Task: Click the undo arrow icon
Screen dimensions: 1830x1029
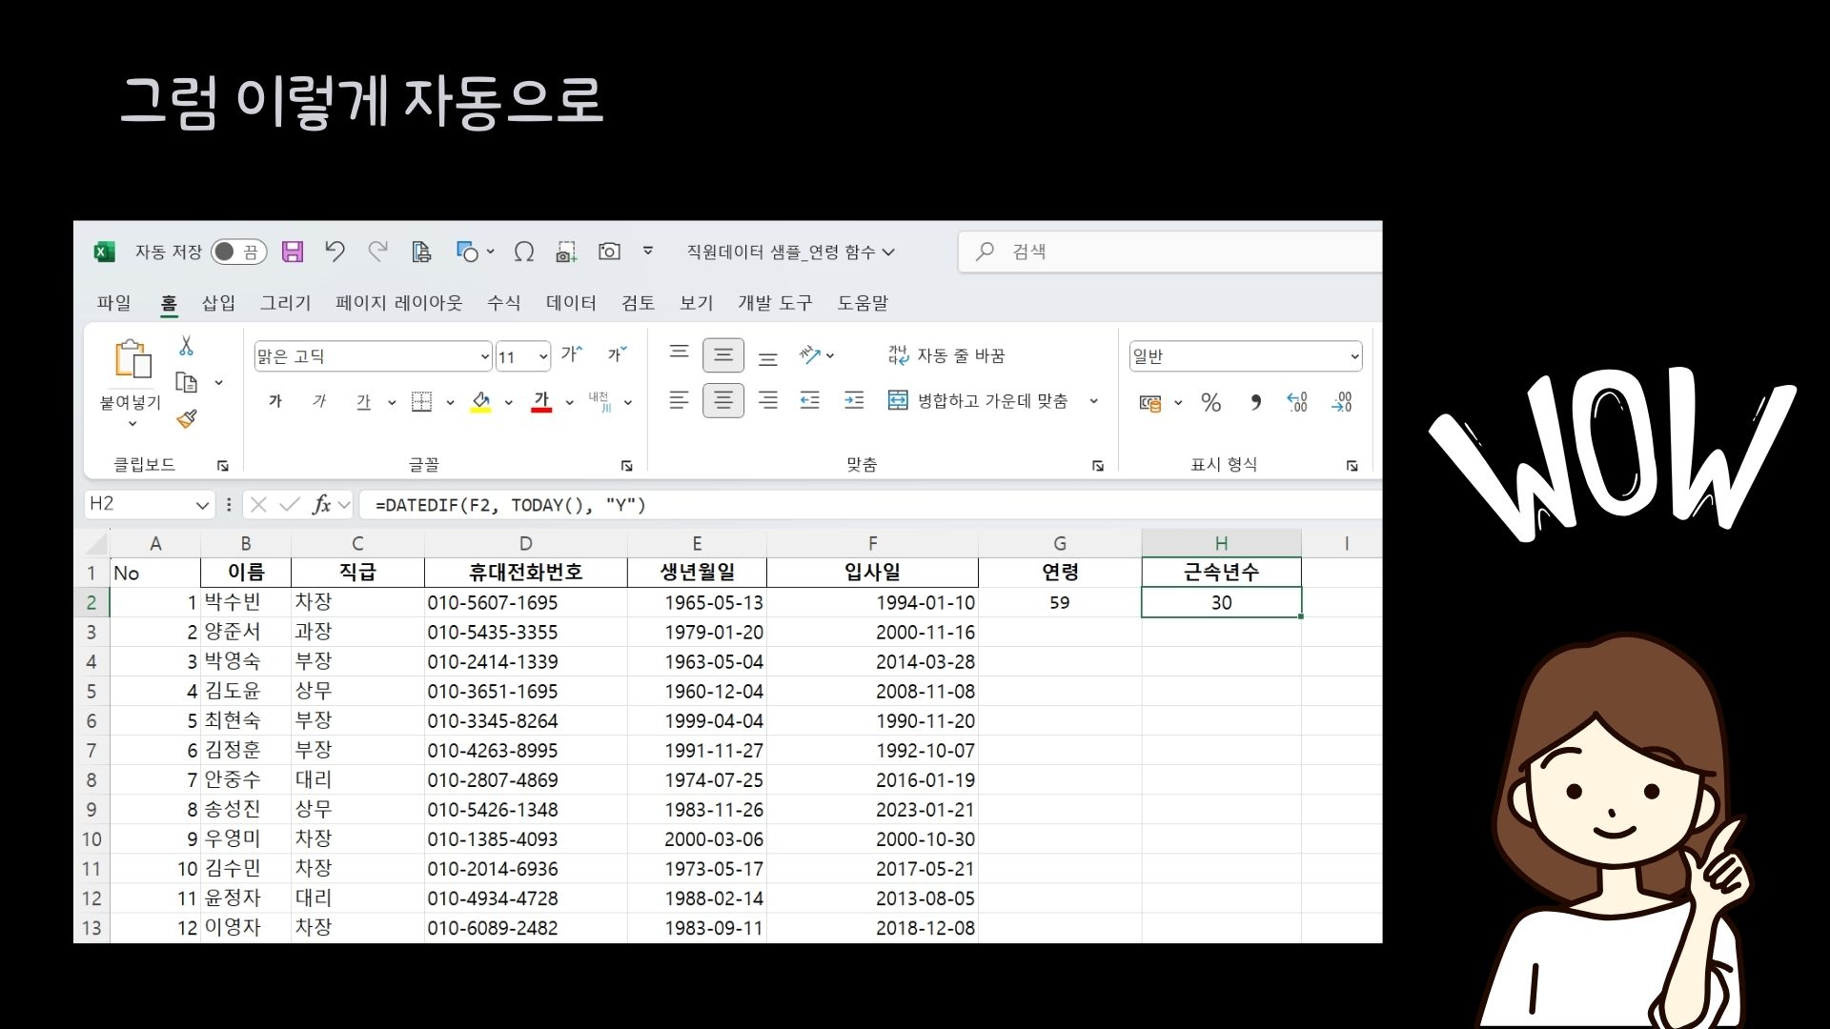Action: pyautogui.click(x=334, y=252)
